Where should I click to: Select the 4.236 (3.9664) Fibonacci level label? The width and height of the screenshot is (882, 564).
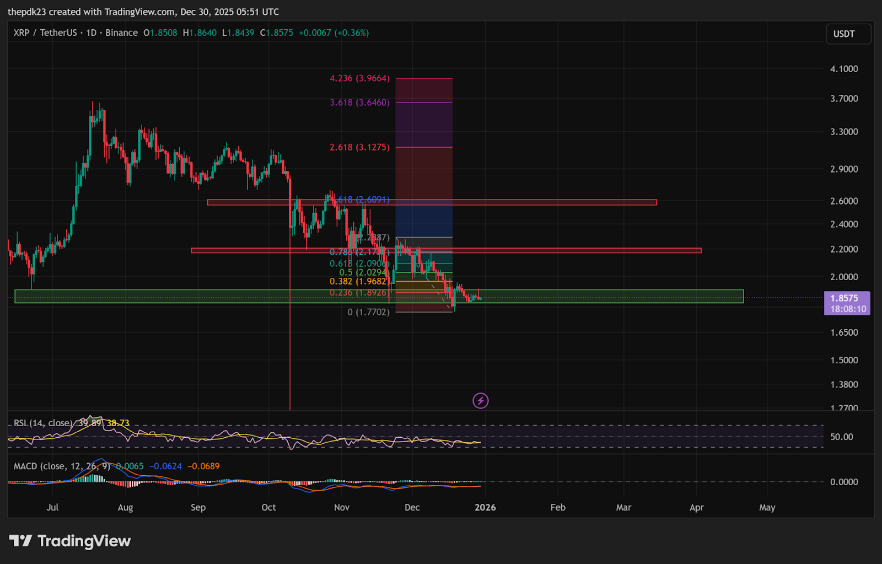point(359,78)
